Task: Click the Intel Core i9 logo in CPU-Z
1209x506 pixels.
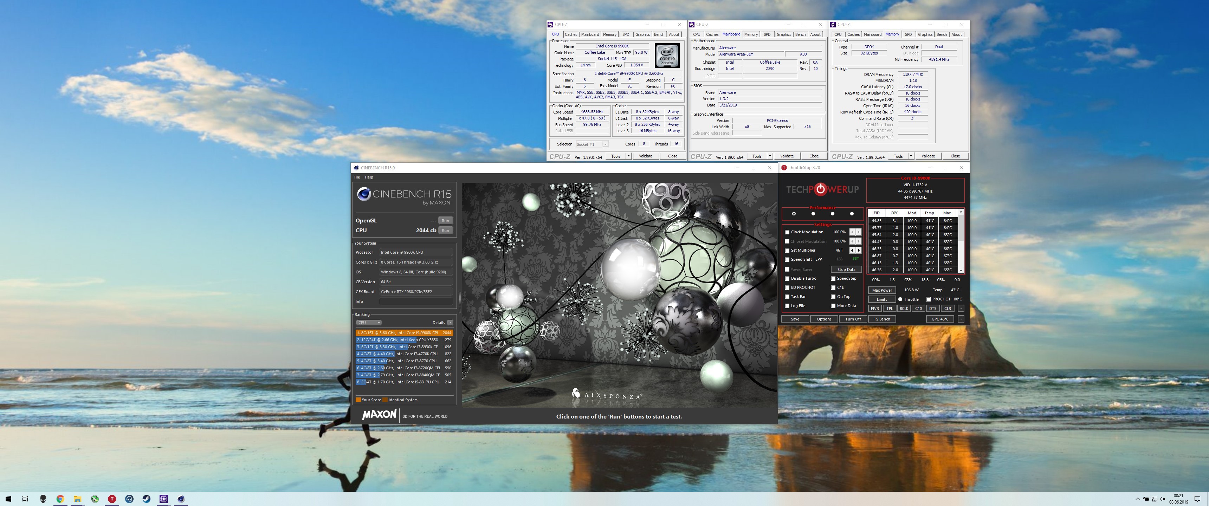Action: (x=667, y=56)
